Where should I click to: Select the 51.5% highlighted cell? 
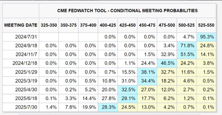point(187,54)
